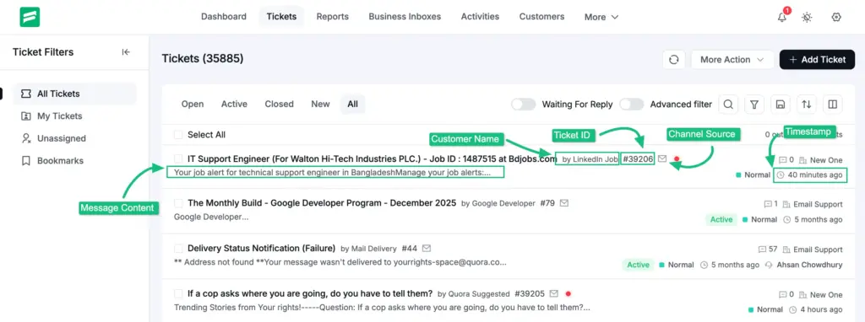Screen dimensions: 865x322
Task: Open the Tickets nav item
Action: [x=281, y=17]
